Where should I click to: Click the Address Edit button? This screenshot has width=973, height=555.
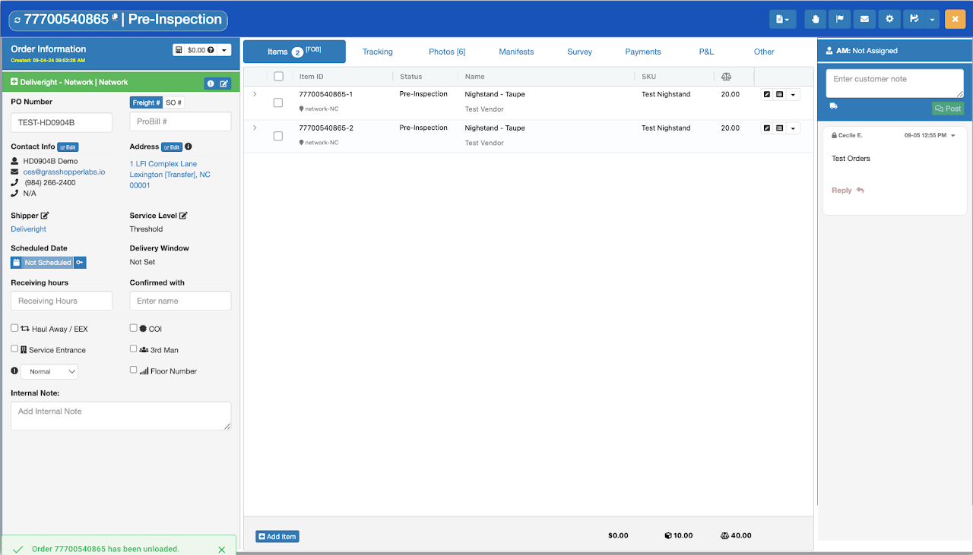point(172,147)
